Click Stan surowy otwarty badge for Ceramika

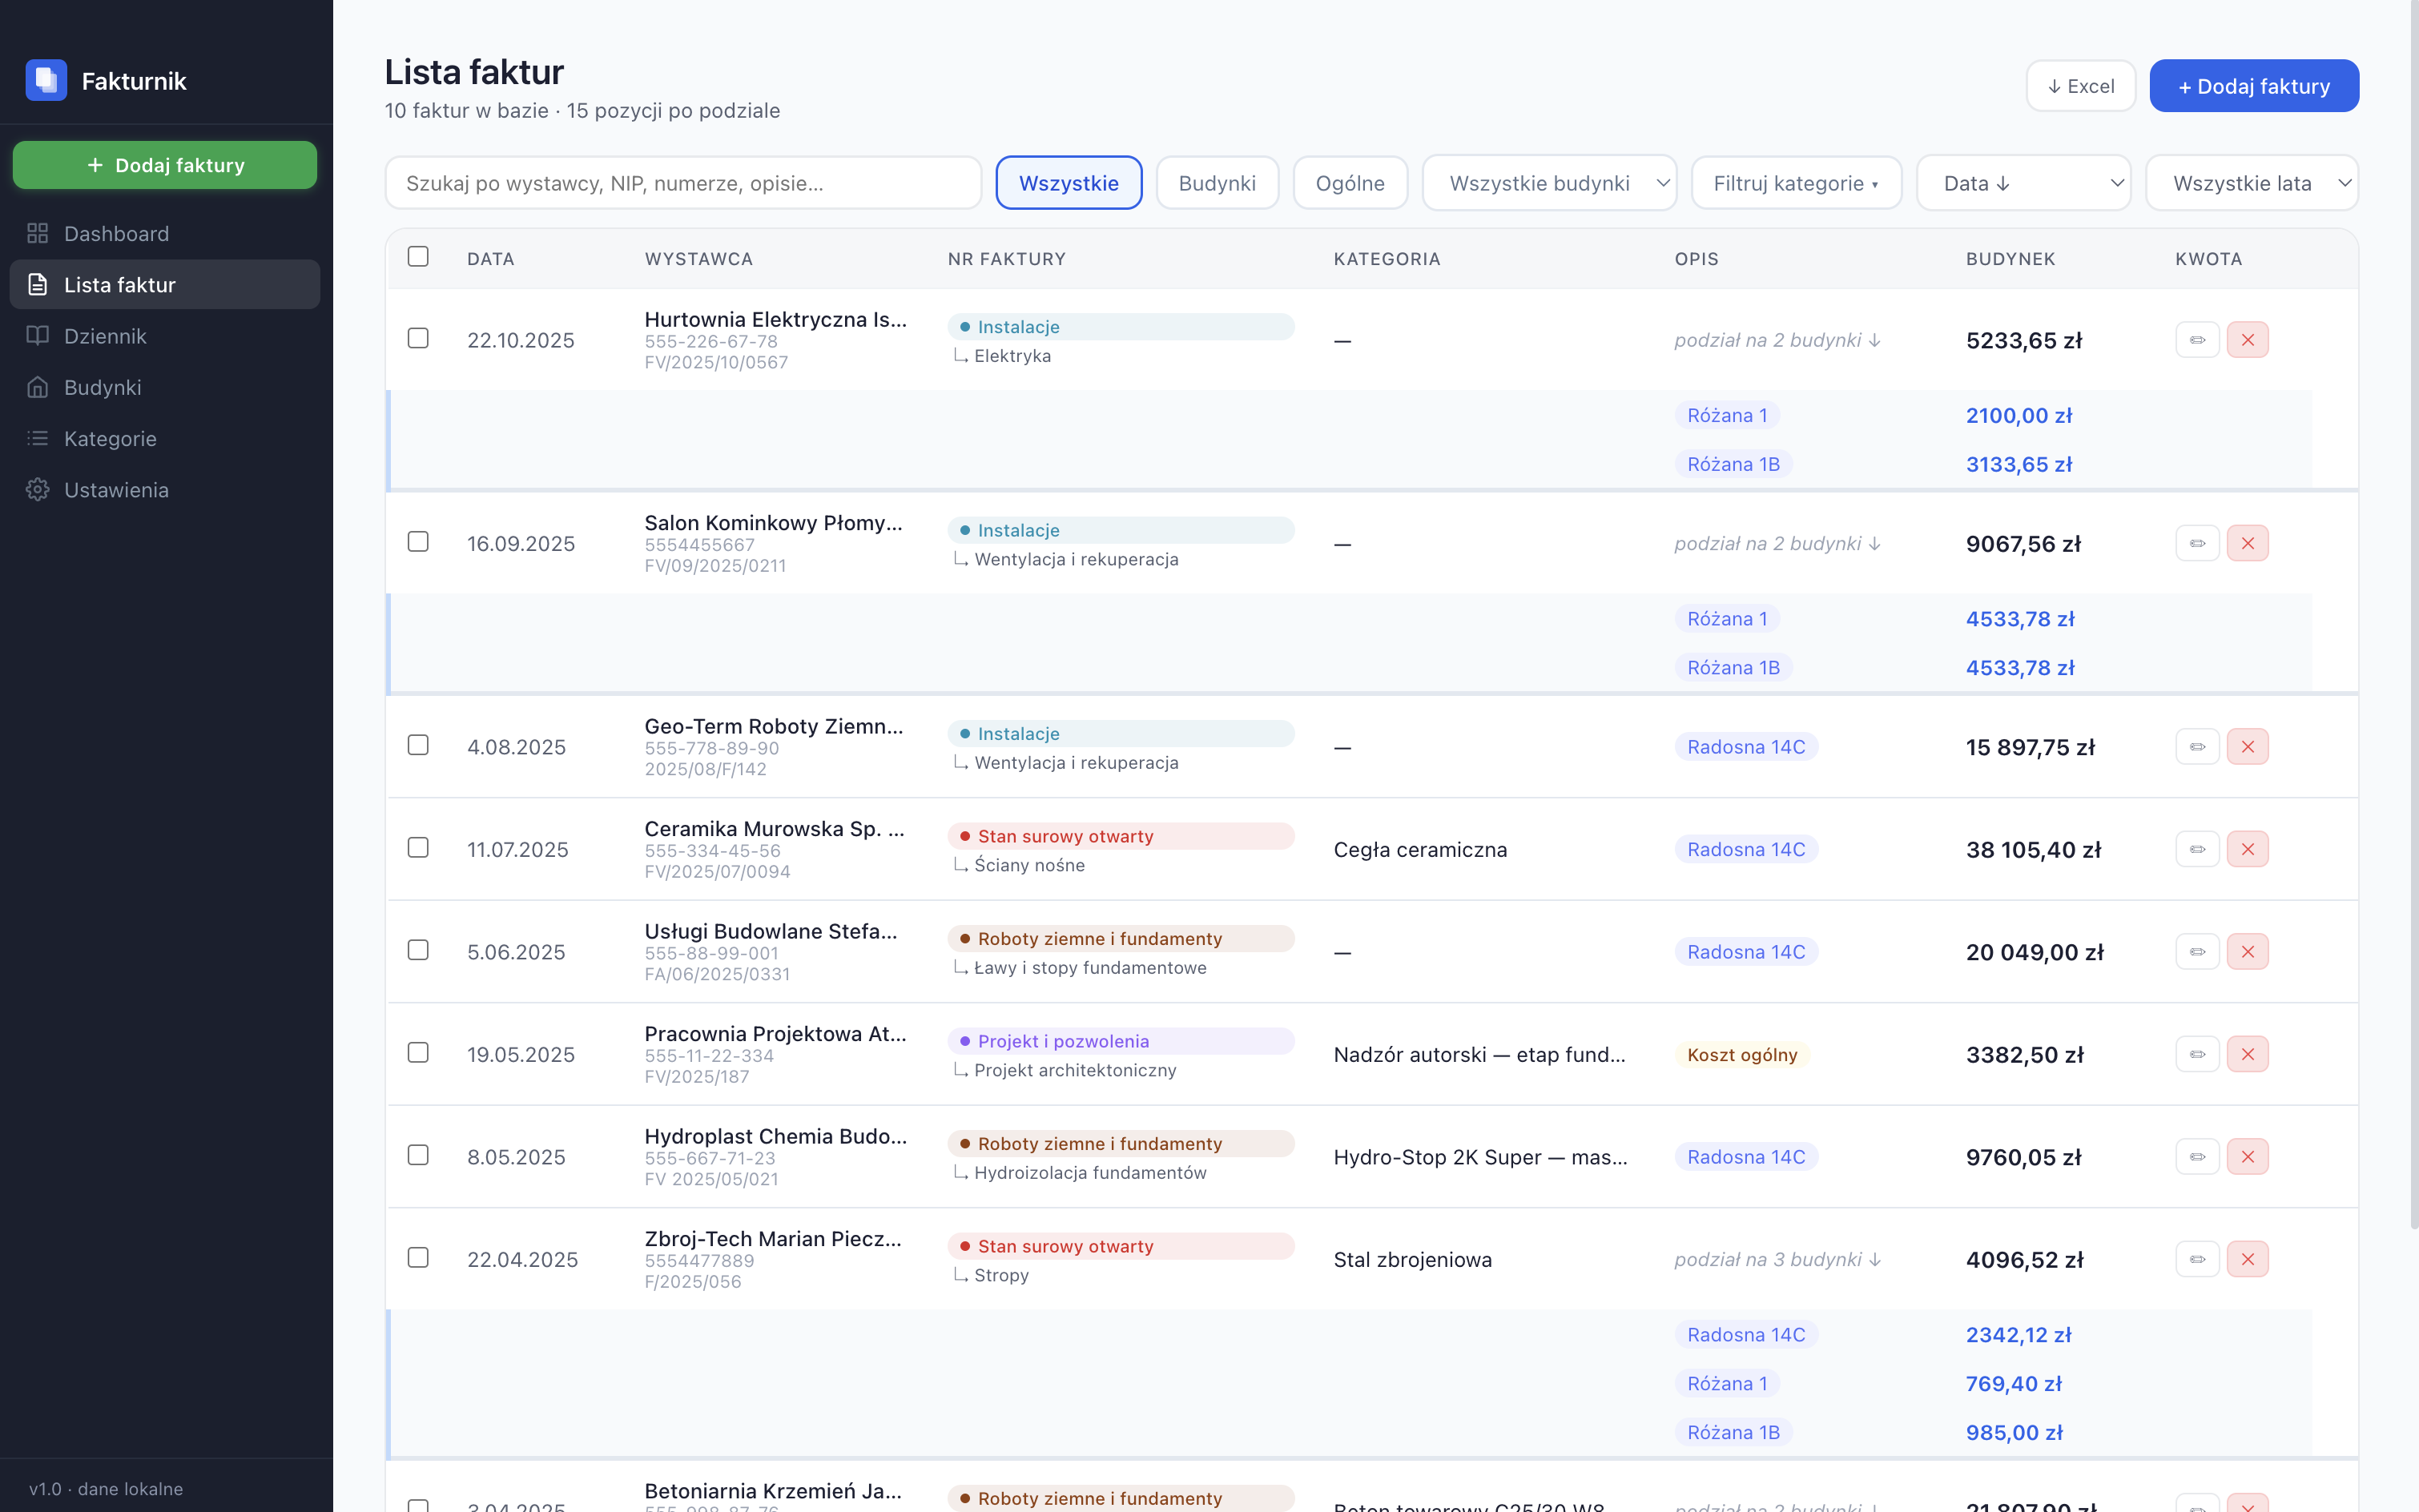click(1120, 836)
